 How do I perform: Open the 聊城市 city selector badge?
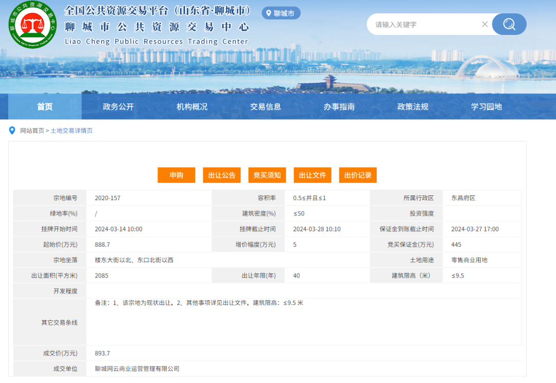coord(281,13)
